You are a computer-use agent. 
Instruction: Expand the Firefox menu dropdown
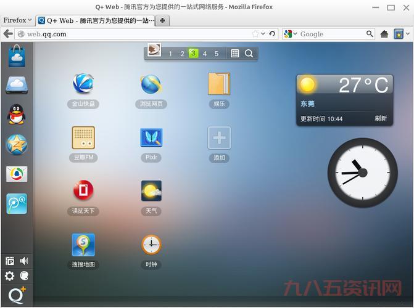click(17, 20)
